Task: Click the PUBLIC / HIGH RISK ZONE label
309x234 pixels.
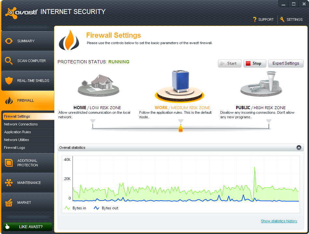Action: [261, 108]
